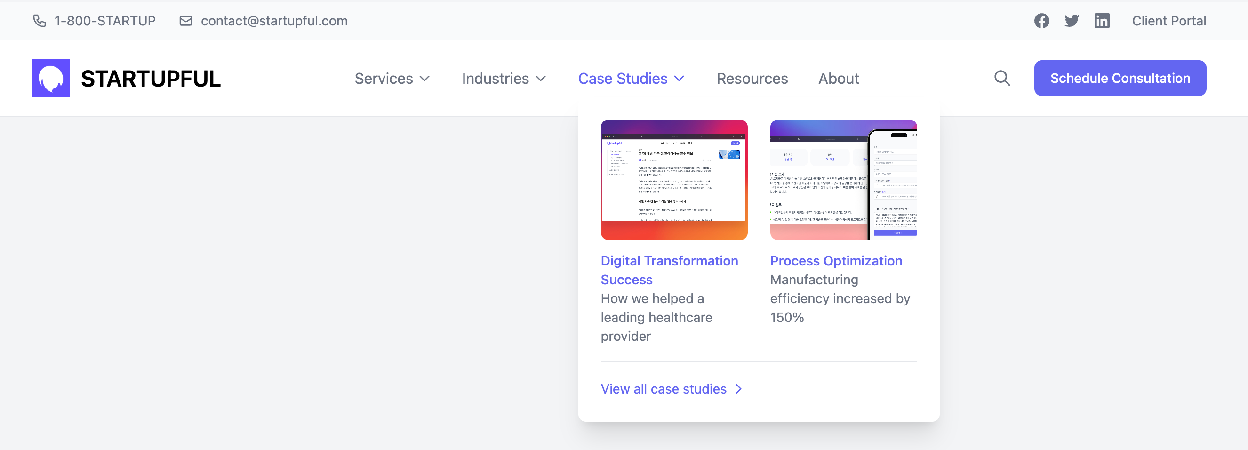Viewport: 1248px width, 450px height.
Task: Open the Digital Transformation Success case study
Action: [x=669, y=270]
